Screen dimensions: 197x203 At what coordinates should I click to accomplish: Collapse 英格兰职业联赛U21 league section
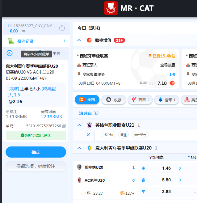[79, 125]
